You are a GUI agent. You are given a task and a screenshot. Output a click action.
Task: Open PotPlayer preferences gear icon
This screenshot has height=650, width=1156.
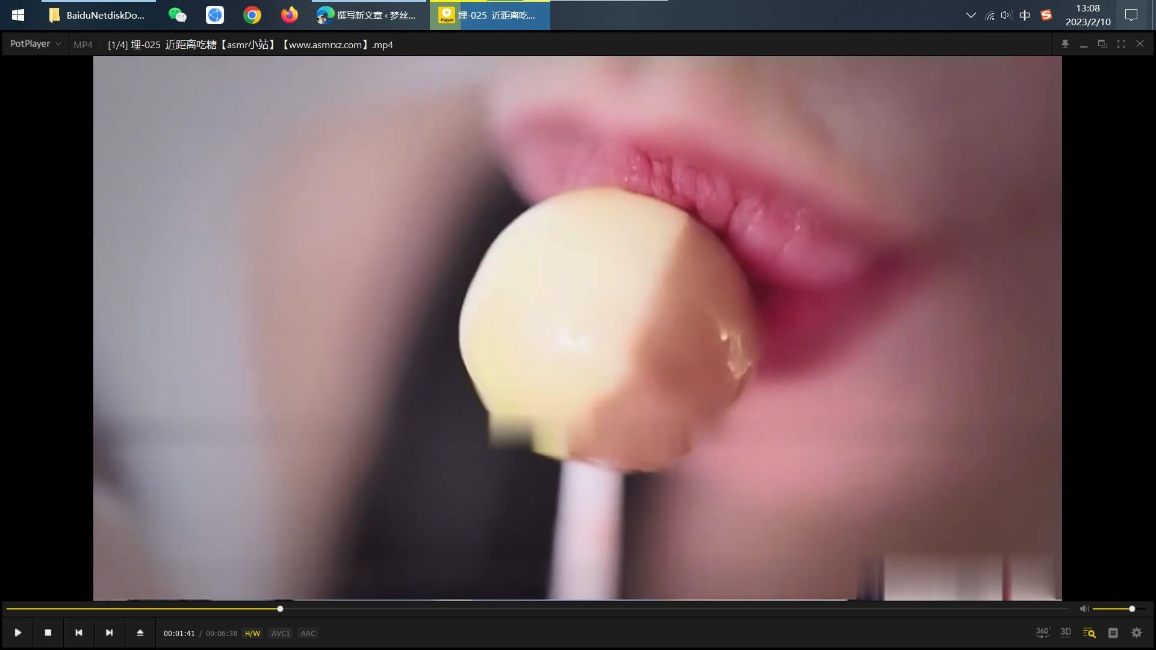coord(1136,633)
